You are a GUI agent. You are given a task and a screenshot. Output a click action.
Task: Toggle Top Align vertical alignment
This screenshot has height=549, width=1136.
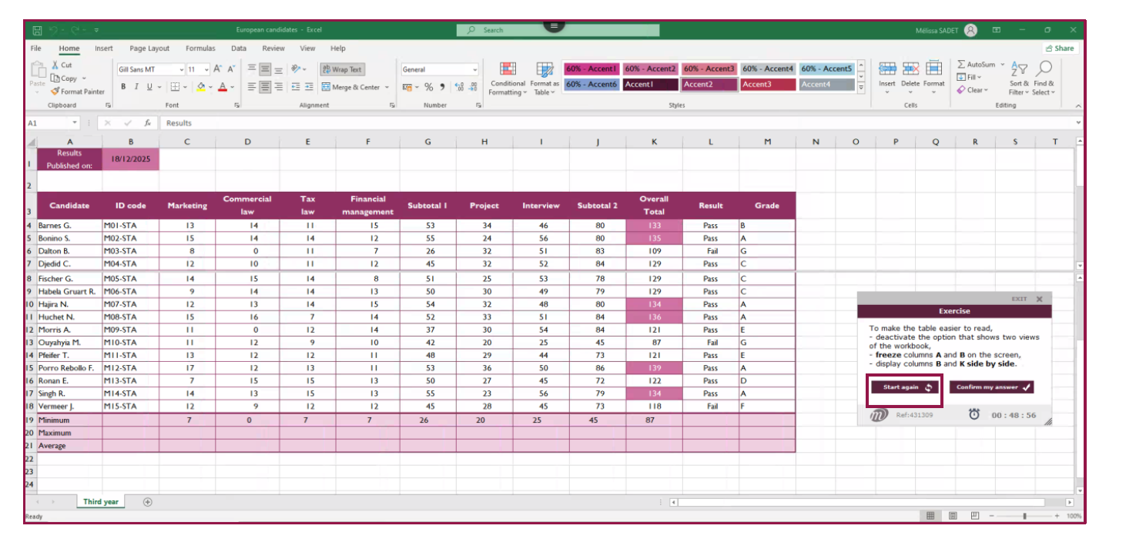(252, 69)
